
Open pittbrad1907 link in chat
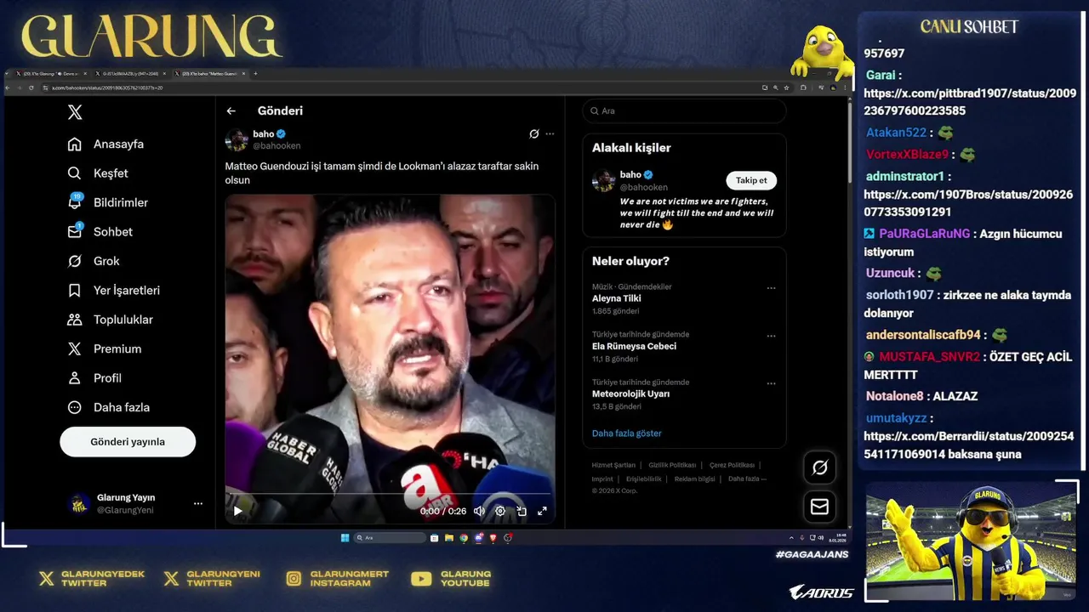point(970,102)
